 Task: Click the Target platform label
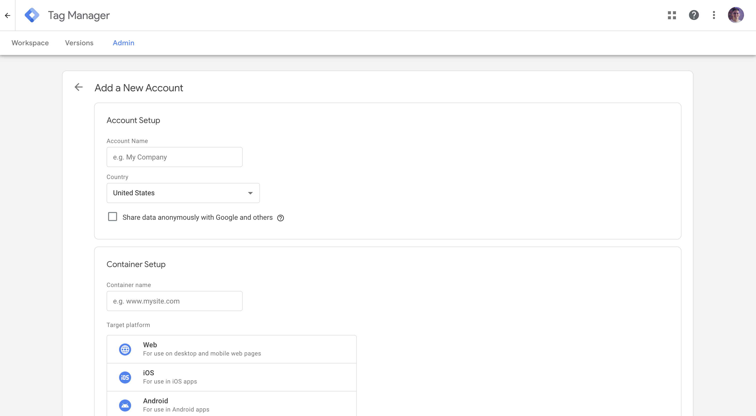click(128, 325)
